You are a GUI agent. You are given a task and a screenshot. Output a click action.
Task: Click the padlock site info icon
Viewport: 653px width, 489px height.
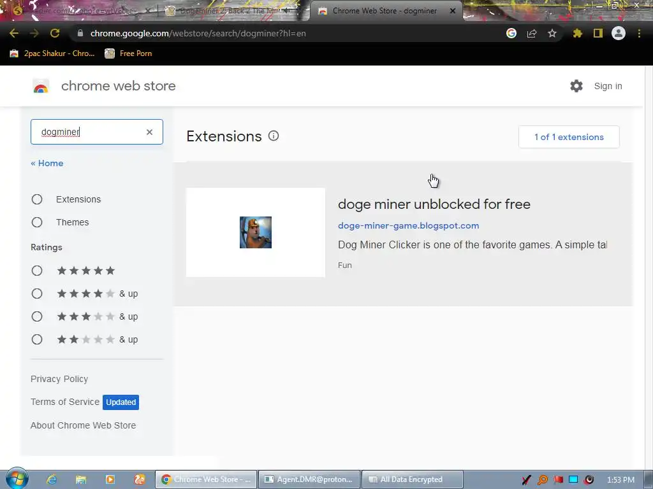pos(80,33)
